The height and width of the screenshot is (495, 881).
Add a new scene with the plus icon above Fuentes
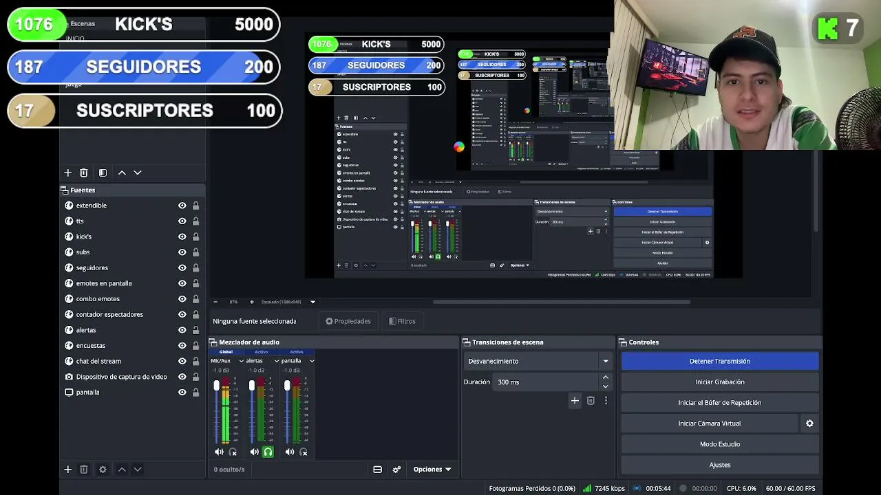[67, 173]
